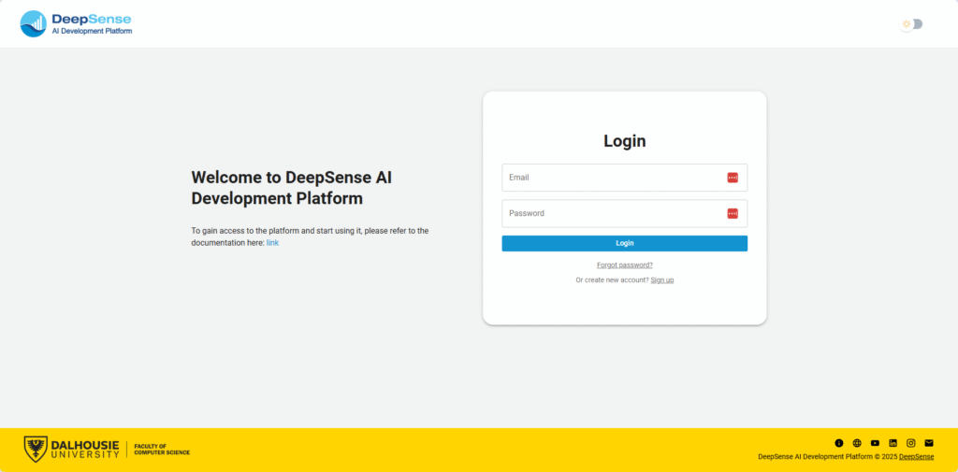The image size is (958, 472).
Task: Open the Instagram icon in footer
Action: [910, 443]
